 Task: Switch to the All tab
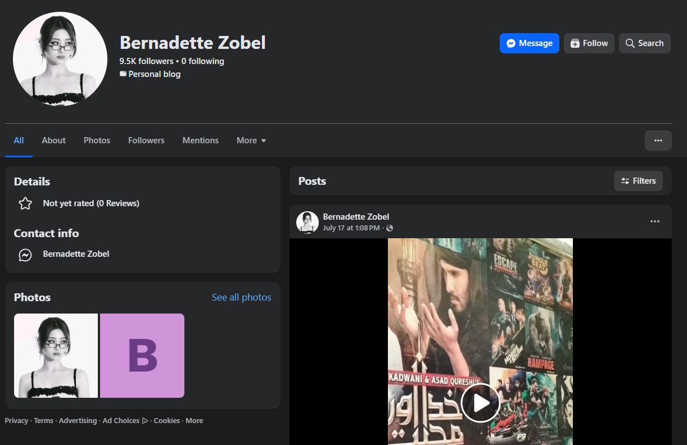[x=19, y=140]
